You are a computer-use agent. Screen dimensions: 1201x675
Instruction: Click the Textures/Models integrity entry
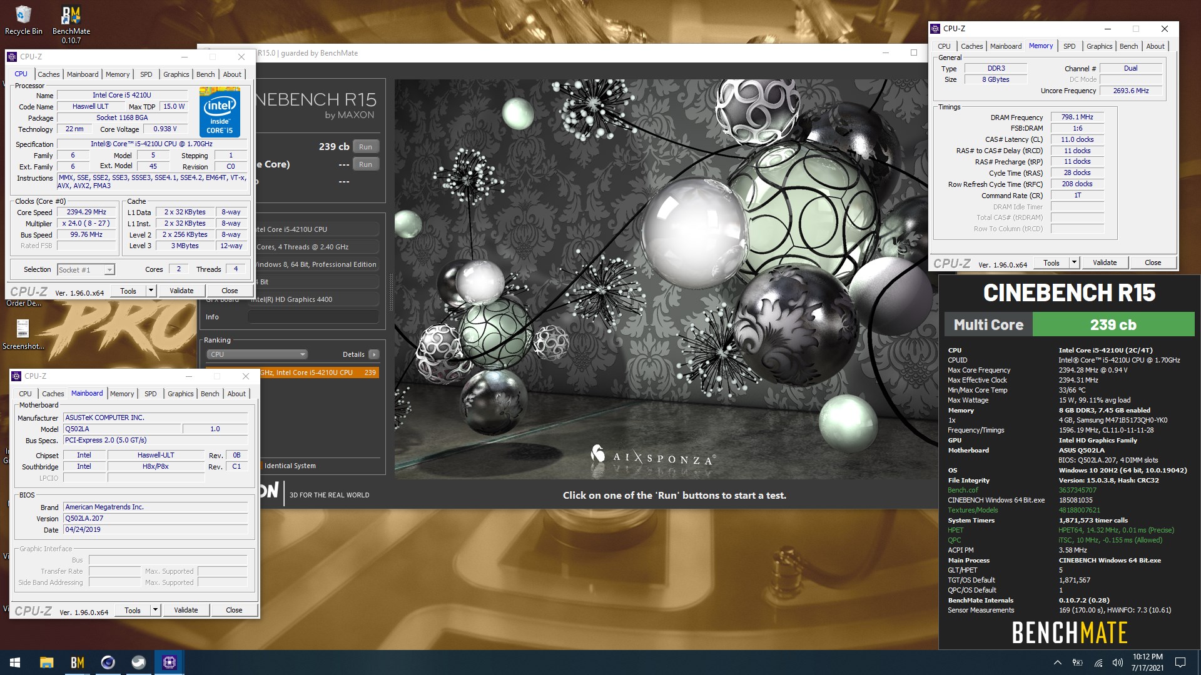coord(973,510)
